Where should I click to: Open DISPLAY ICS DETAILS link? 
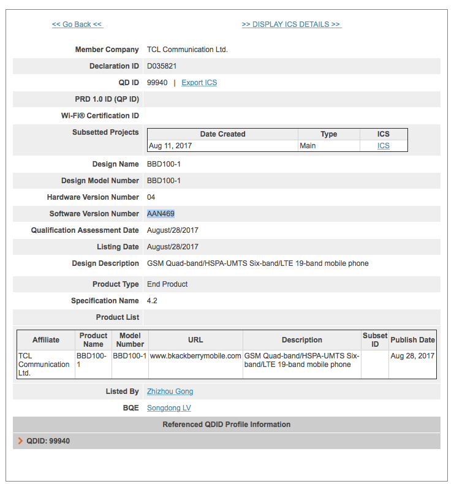point(292,25)
